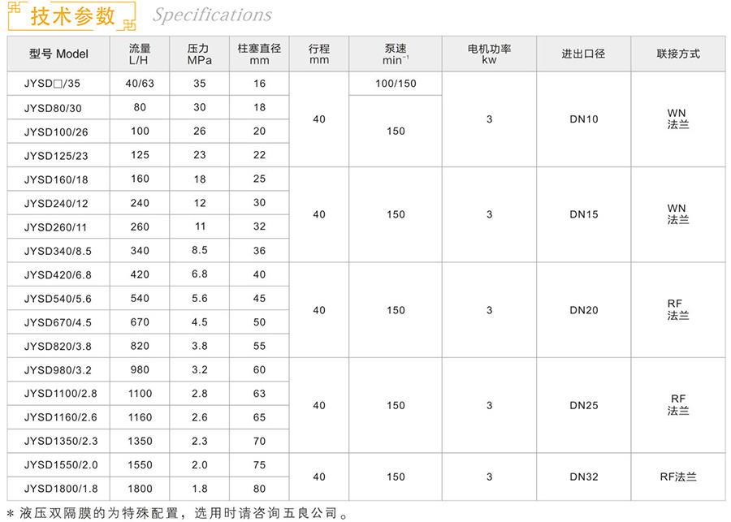731x522 pixels.
Task: Select the JYSD540/5.6 model cell
Action: tap(58, 299)
